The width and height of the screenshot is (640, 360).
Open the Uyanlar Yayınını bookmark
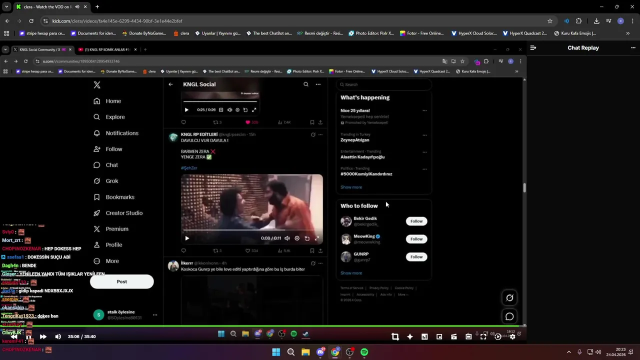click(217, 33)
